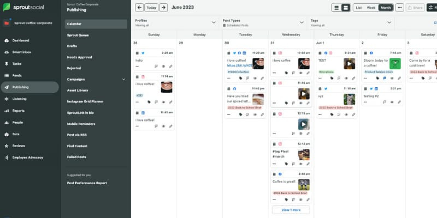Open the People group icon
This screenshot has width=437, height=218.
click(x=7, y=123)
